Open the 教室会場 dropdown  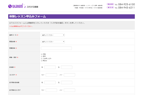click(x=53, y=42)
